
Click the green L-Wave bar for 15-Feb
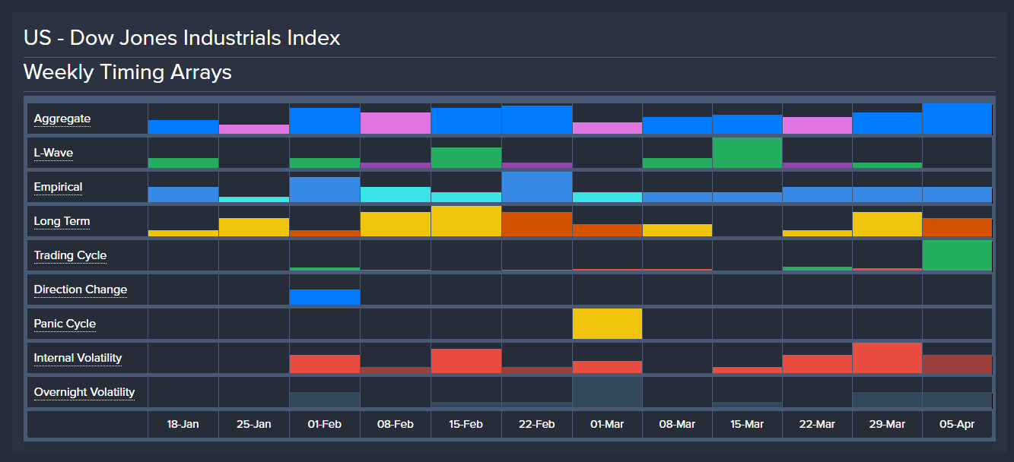coord(466,158)
